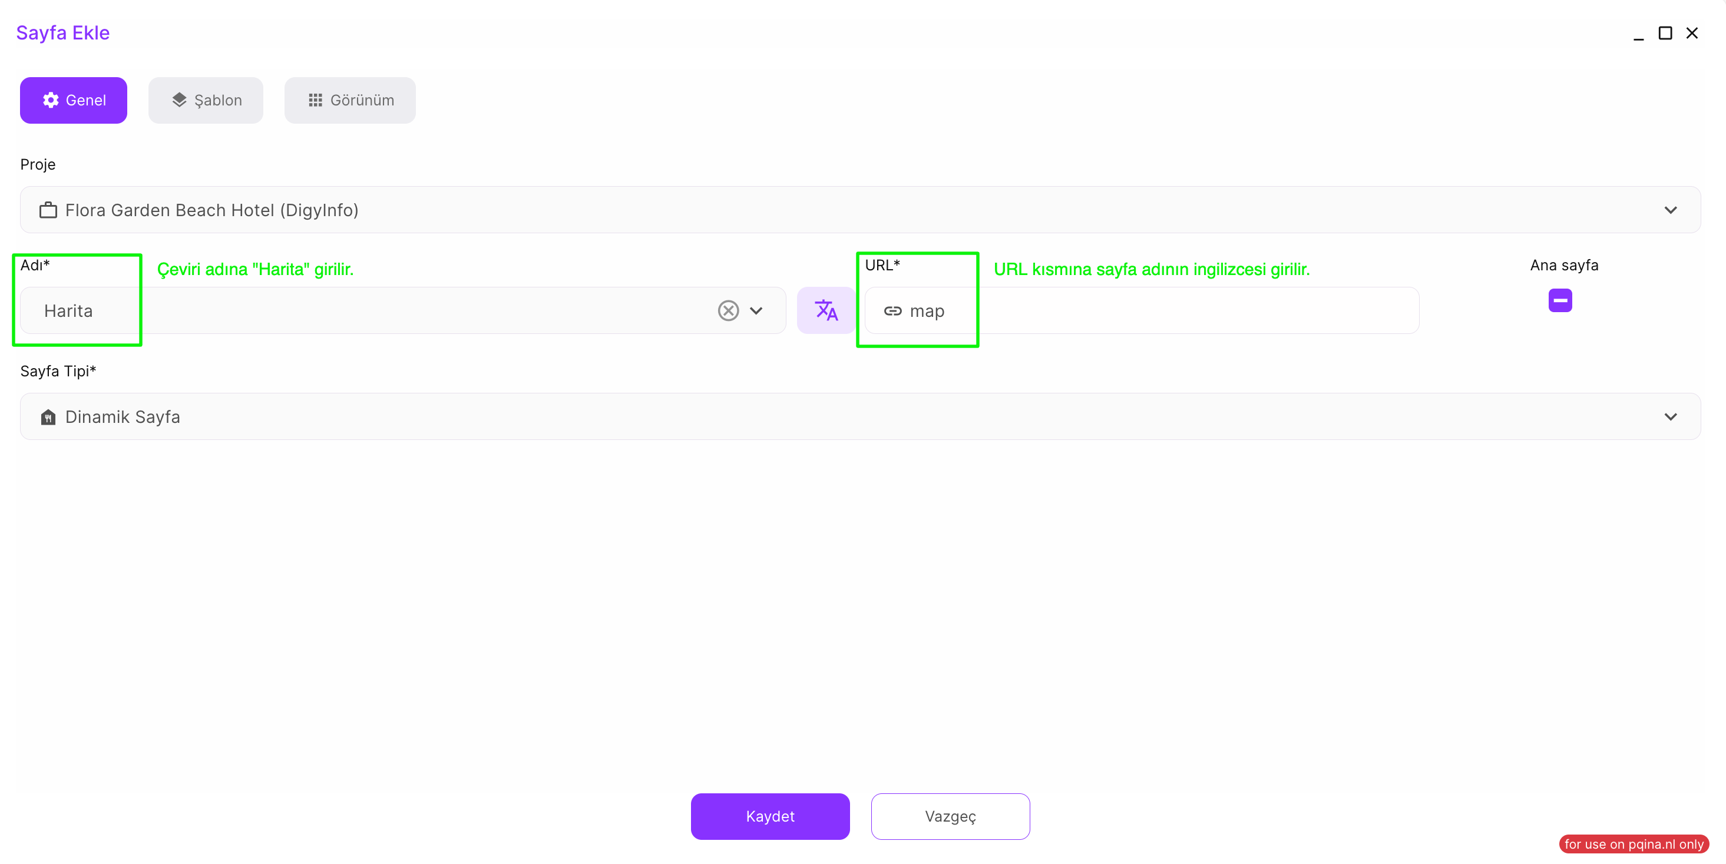Click the link icon in URL field
The image size is (1726, 864).
pyautogui.click(x=892, y=311)
